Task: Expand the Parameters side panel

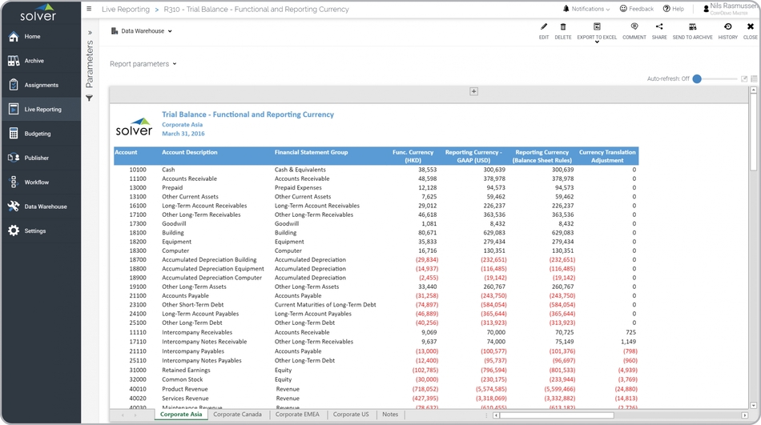Action: pyautogui.click(x=90, y=33)
